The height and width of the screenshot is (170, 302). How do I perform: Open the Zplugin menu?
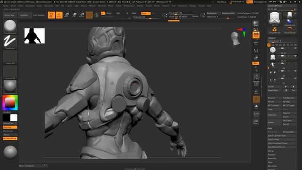pos(193,6)
